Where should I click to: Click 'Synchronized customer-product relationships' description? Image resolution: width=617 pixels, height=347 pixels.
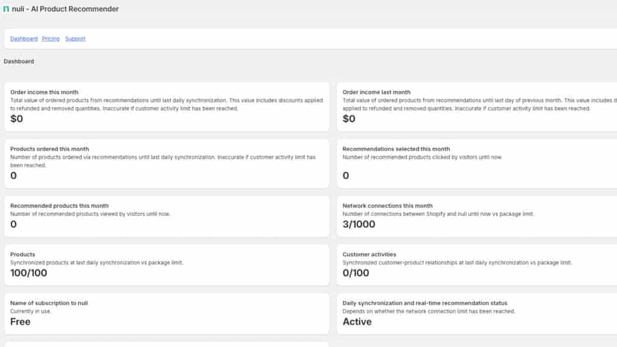click(458, 262)
